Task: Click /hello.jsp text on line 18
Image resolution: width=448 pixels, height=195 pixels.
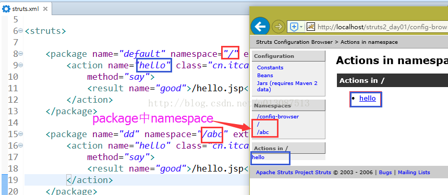Action: coord(217,168)
